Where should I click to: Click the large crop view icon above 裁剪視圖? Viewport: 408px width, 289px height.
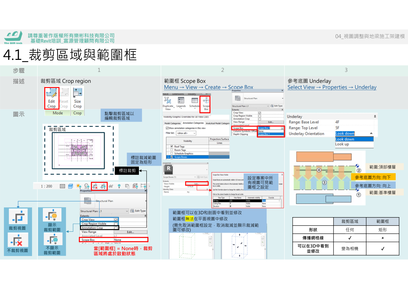(x=18, y=217)
